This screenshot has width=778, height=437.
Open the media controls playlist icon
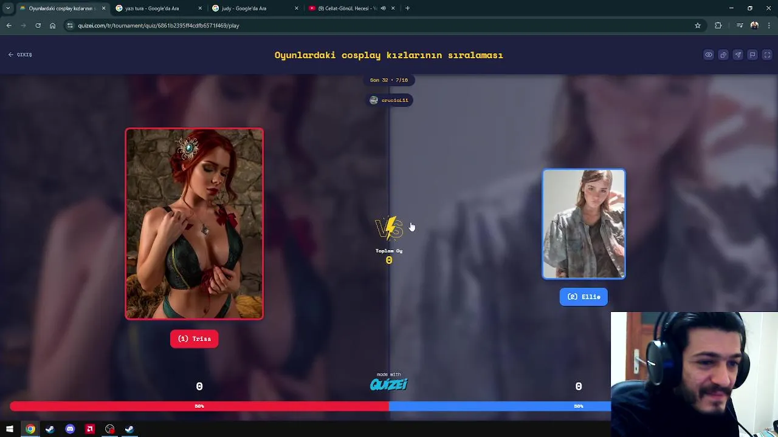click(740, 25)
